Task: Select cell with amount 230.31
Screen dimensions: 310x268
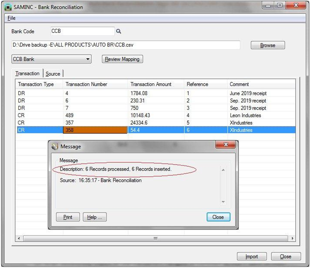Action: click(x=156, y=100)
